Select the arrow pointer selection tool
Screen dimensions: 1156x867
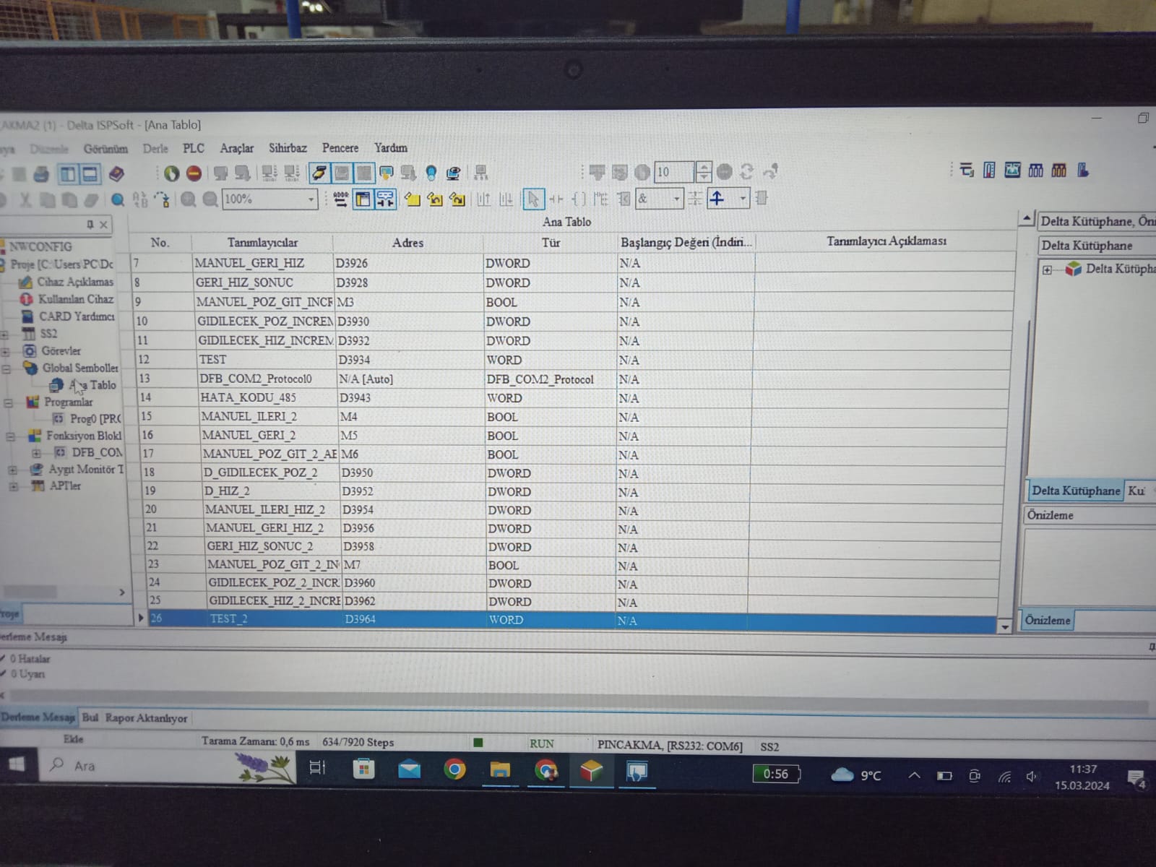[533, 199]
